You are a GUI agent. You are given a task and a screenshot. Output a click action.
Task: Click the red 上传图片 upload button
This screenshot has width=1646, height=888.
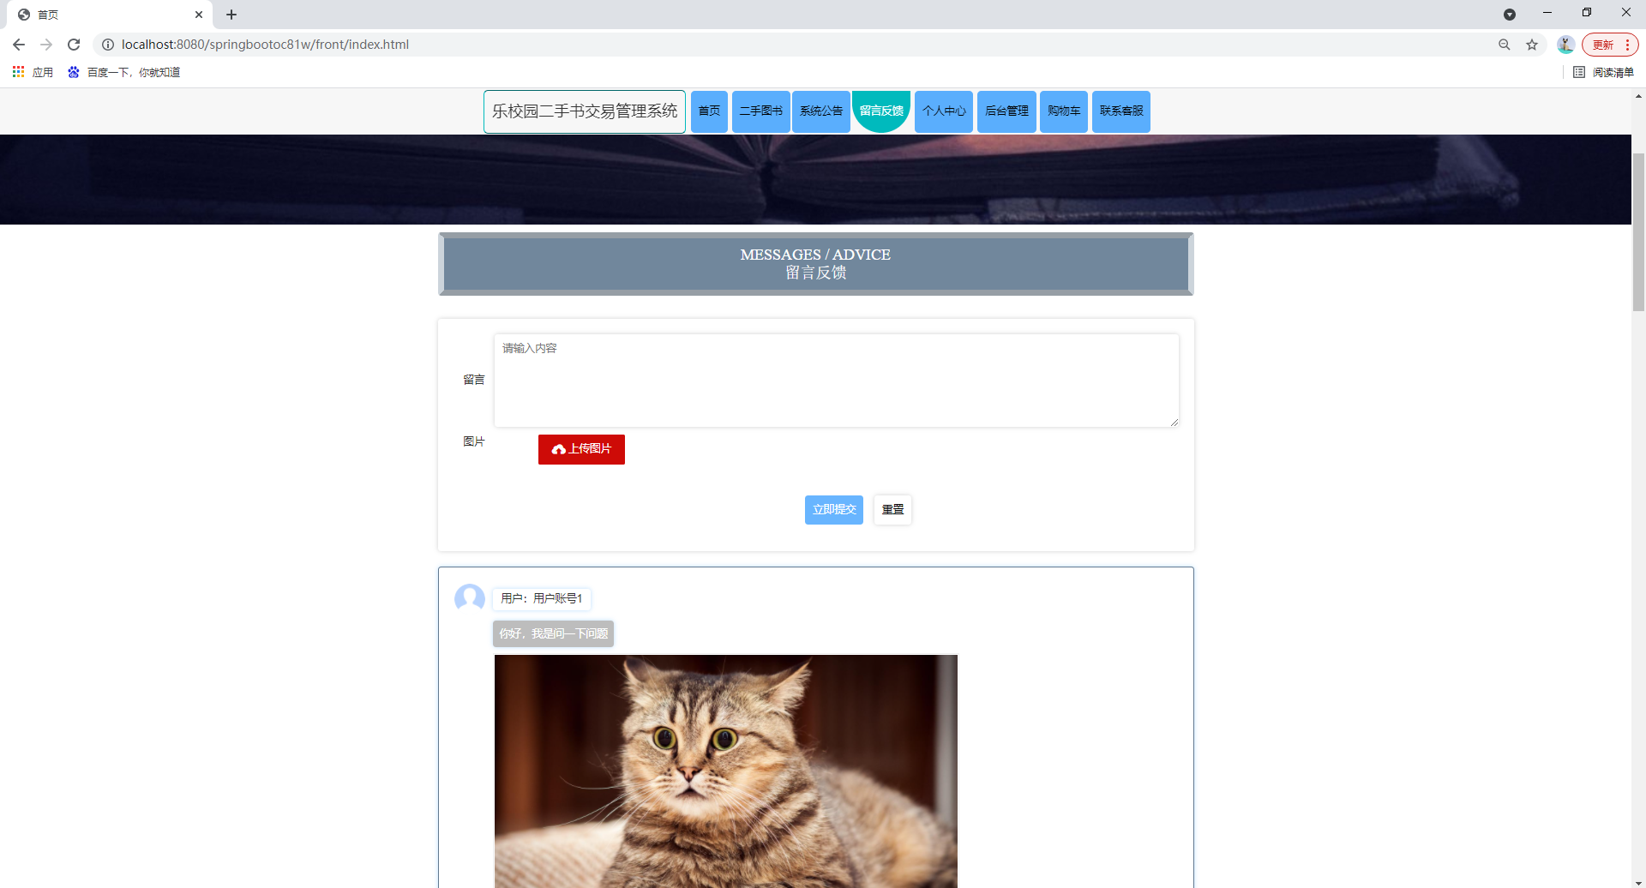(581, 449)
